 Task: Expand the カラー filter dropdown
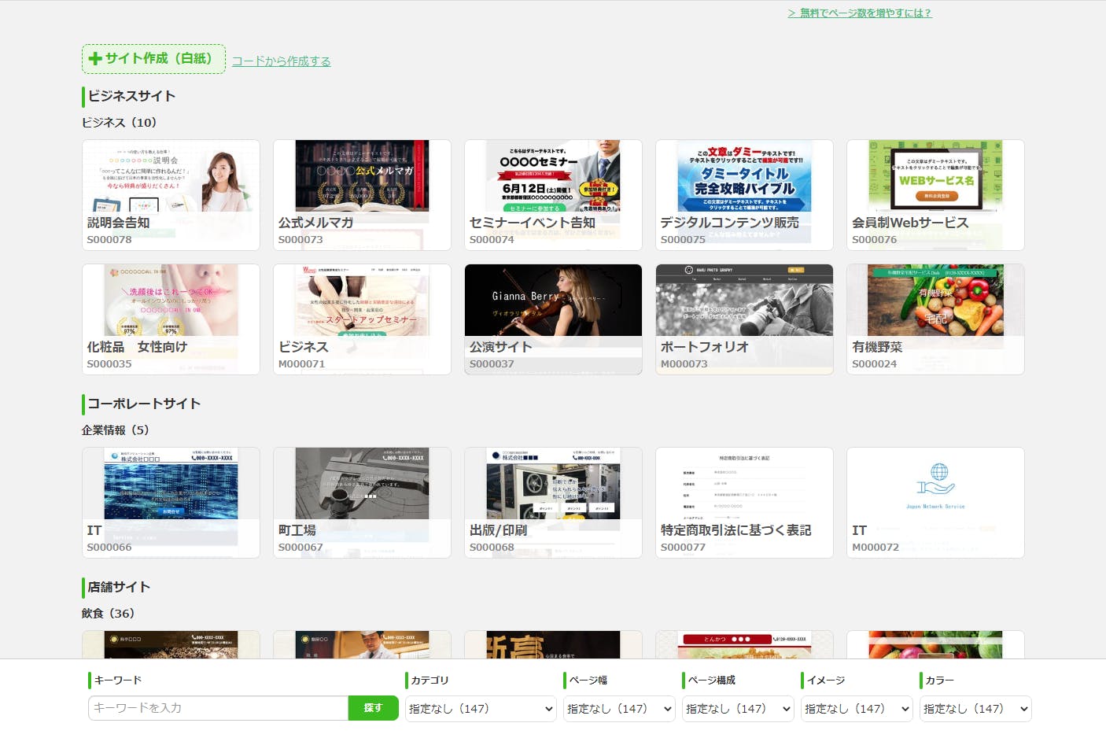click(x=975, y=709)
